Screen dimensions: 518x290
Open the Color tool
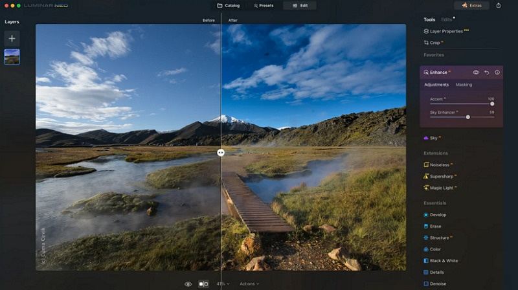click(x=432, y=249)
